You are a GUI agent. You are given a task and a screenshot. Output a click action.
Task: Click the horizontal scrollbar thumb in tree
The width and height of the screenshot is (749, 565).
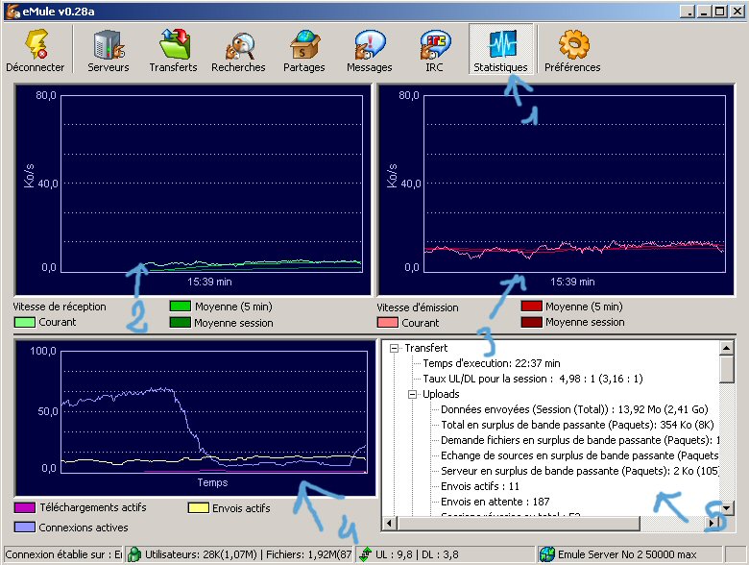point(518,523)
